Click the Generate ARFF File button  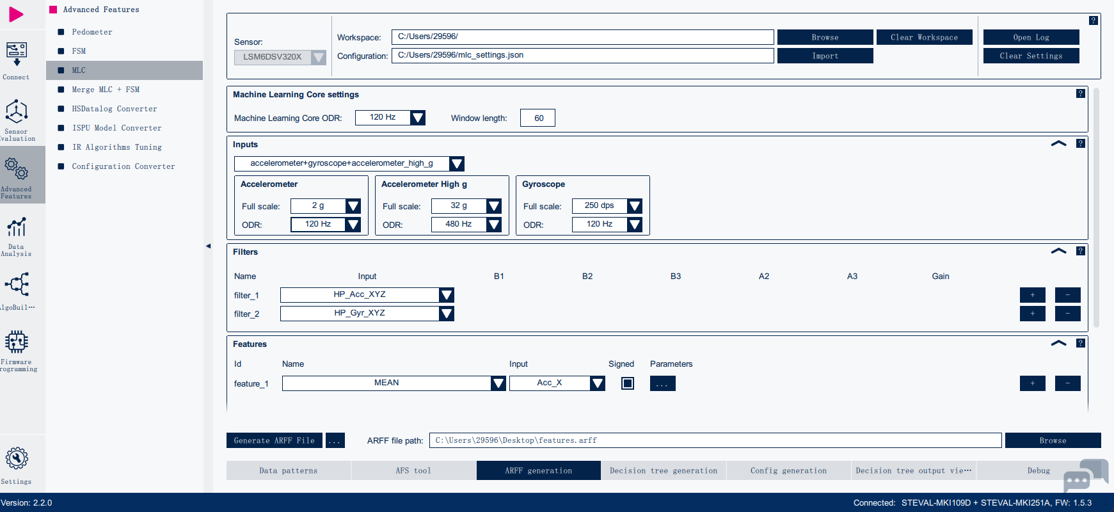(274, 440)
